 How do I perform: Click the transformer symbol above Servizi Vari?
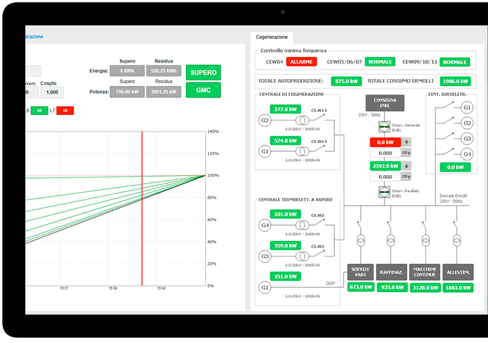pos(361,240)
